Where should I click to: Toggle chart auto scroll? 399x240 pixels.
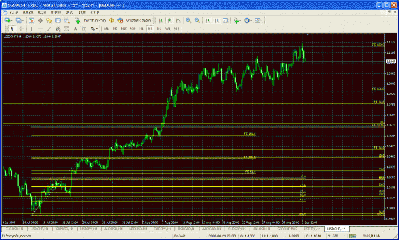pyautogui.click(x=208, y=20)
